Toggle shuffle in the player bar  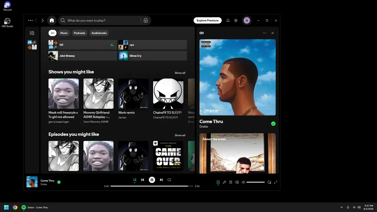[135, 180]
